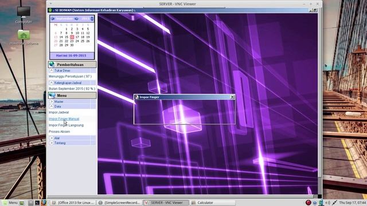This screenshot has height=206, width=367.
Task: Open the Mint Menu button
Action: [x=10, y=203]
